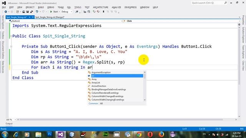Choose ArrowDirection from the suggestion list
Screen dimensions: 246x138
(99, 86)
